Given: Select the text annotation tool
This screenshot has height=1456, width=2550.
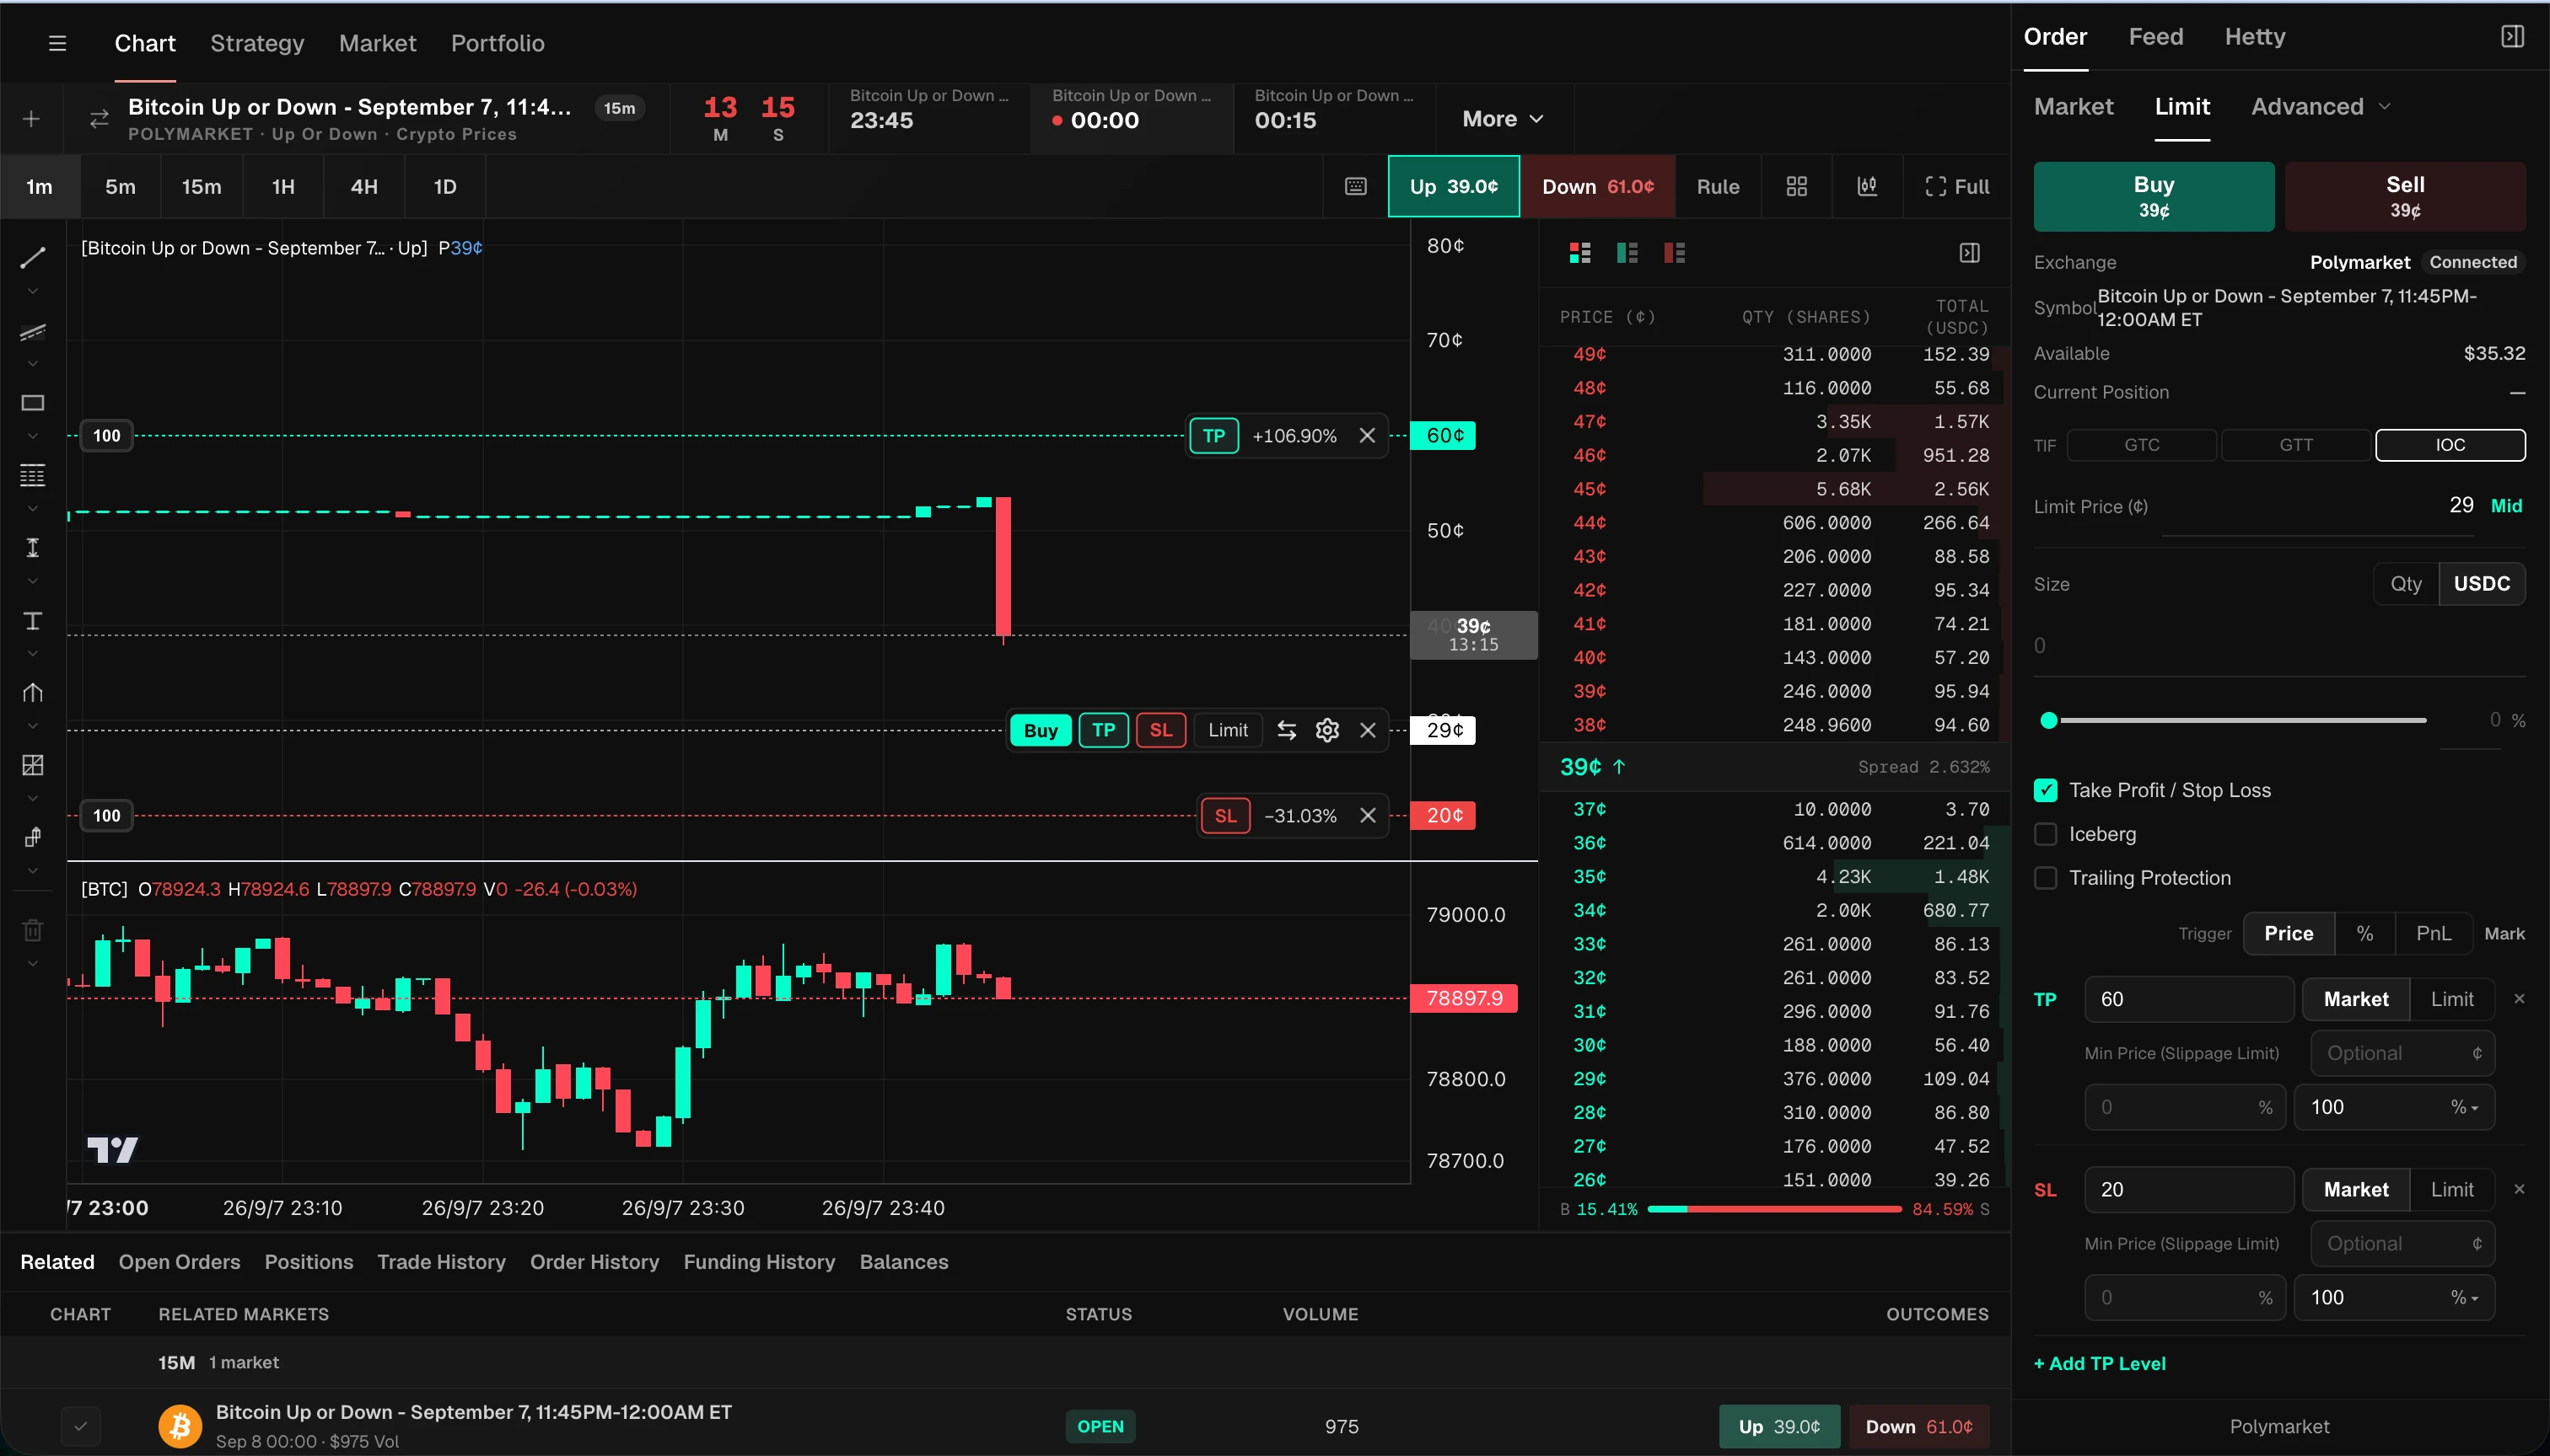Looking at the screenshot, I should (32, 621).
